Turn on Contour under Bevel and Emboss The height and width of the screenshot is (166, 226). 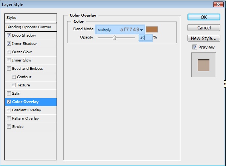coord(14,77)
